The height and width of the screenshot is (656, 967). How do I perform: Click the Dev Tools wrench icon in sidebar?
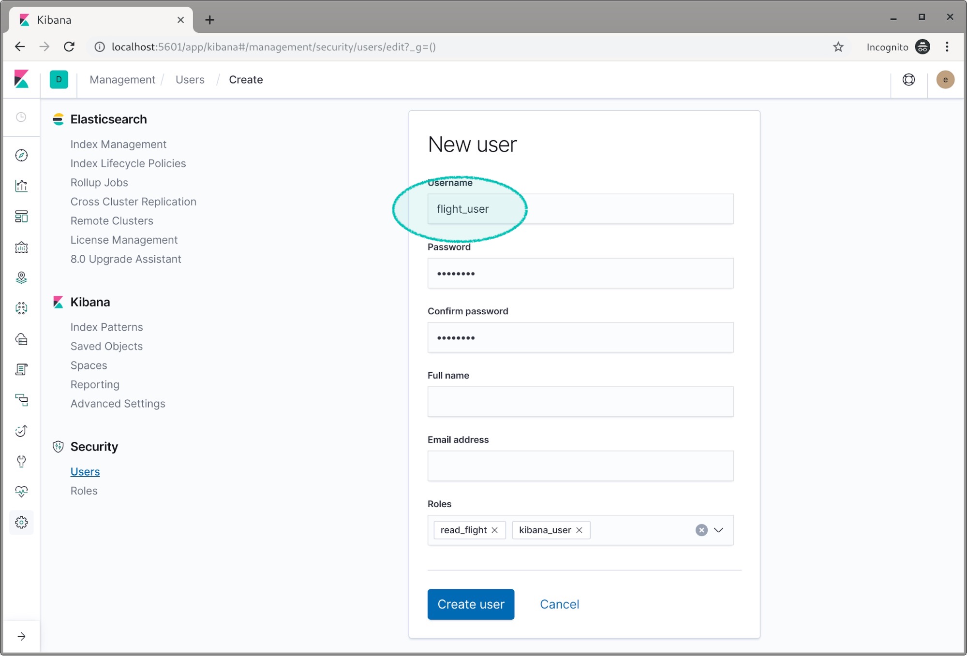(21, 461)
